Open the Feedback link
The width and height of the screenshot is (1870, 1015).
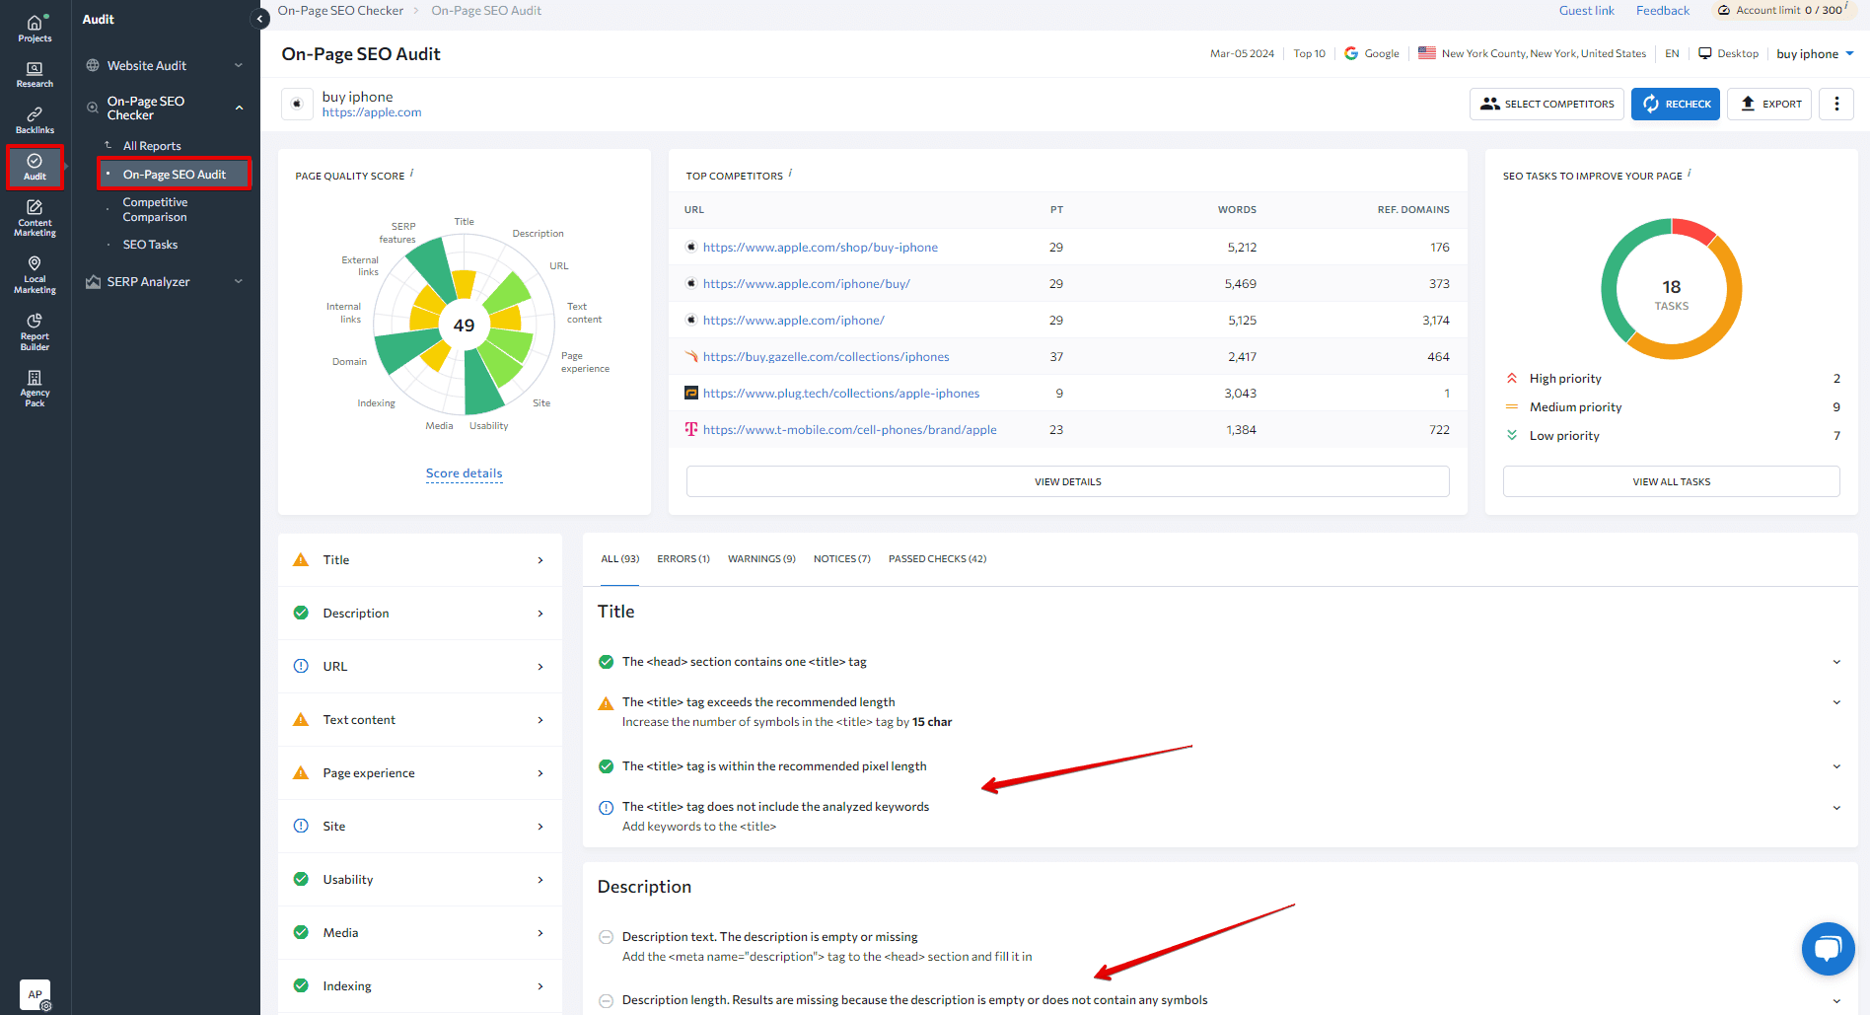tap(1662, 11)
